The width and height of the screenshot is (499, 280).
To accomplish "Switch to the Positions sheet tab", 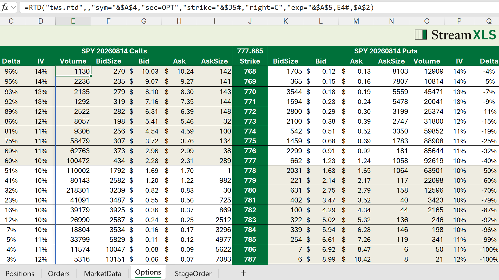I will tap(20, 274).
